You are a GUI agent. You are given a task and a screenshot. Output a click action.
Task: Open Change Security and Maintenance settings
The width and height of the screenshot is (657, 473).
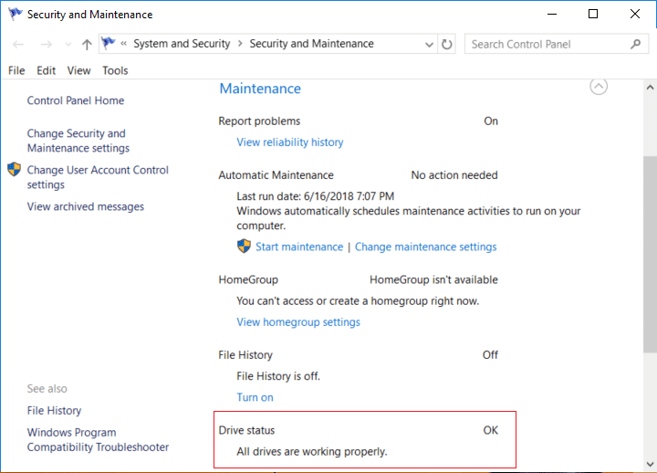tap(78, 141)
